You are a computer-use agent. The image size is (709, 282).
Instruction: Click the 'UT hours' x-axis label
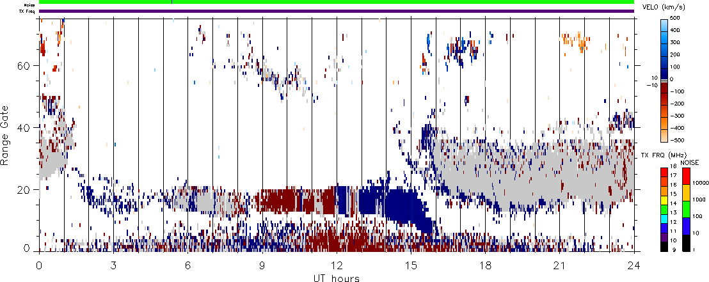pyautogui.click(x=337, y=277)
